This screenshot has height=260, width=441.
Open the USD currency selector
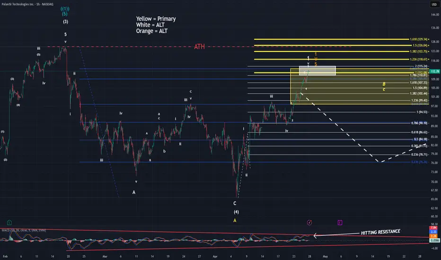[x=434, y=4]
